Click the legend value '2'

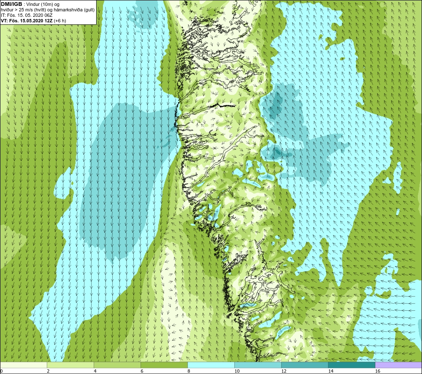tap(48, 371)
